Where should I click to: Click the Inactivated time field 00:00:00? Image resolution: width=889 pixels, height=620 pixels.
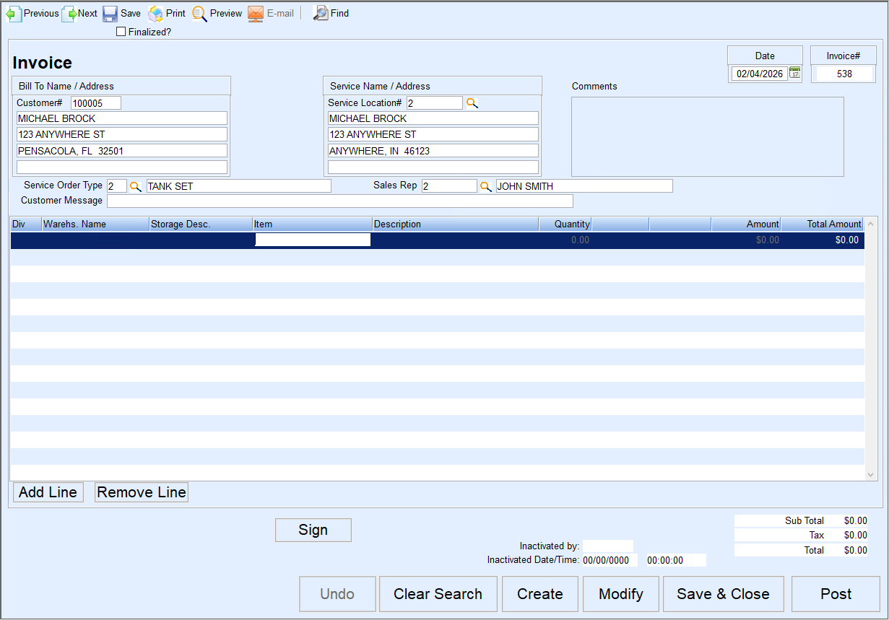point(676,560)
